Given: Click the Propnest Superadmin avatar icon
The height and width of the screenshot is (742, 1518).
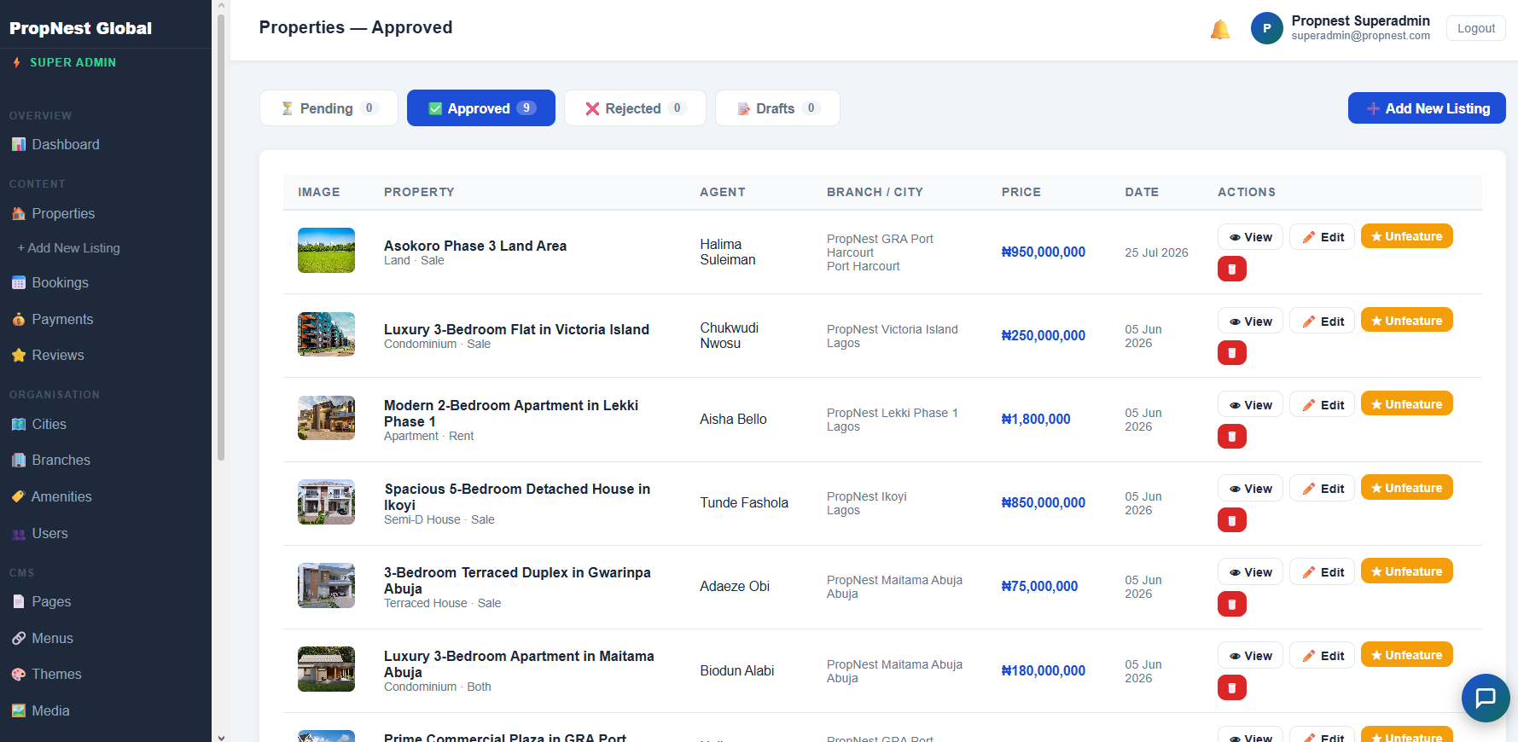Looking at the screenshot, I should pyautogui.click(x=1266, y=28).
